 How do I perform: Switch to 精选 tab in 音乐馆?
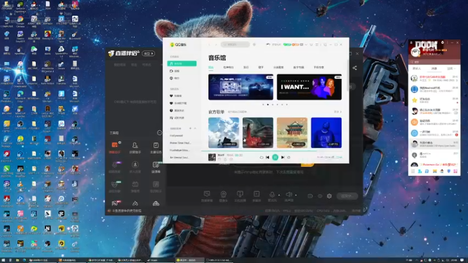coord(211,67)
